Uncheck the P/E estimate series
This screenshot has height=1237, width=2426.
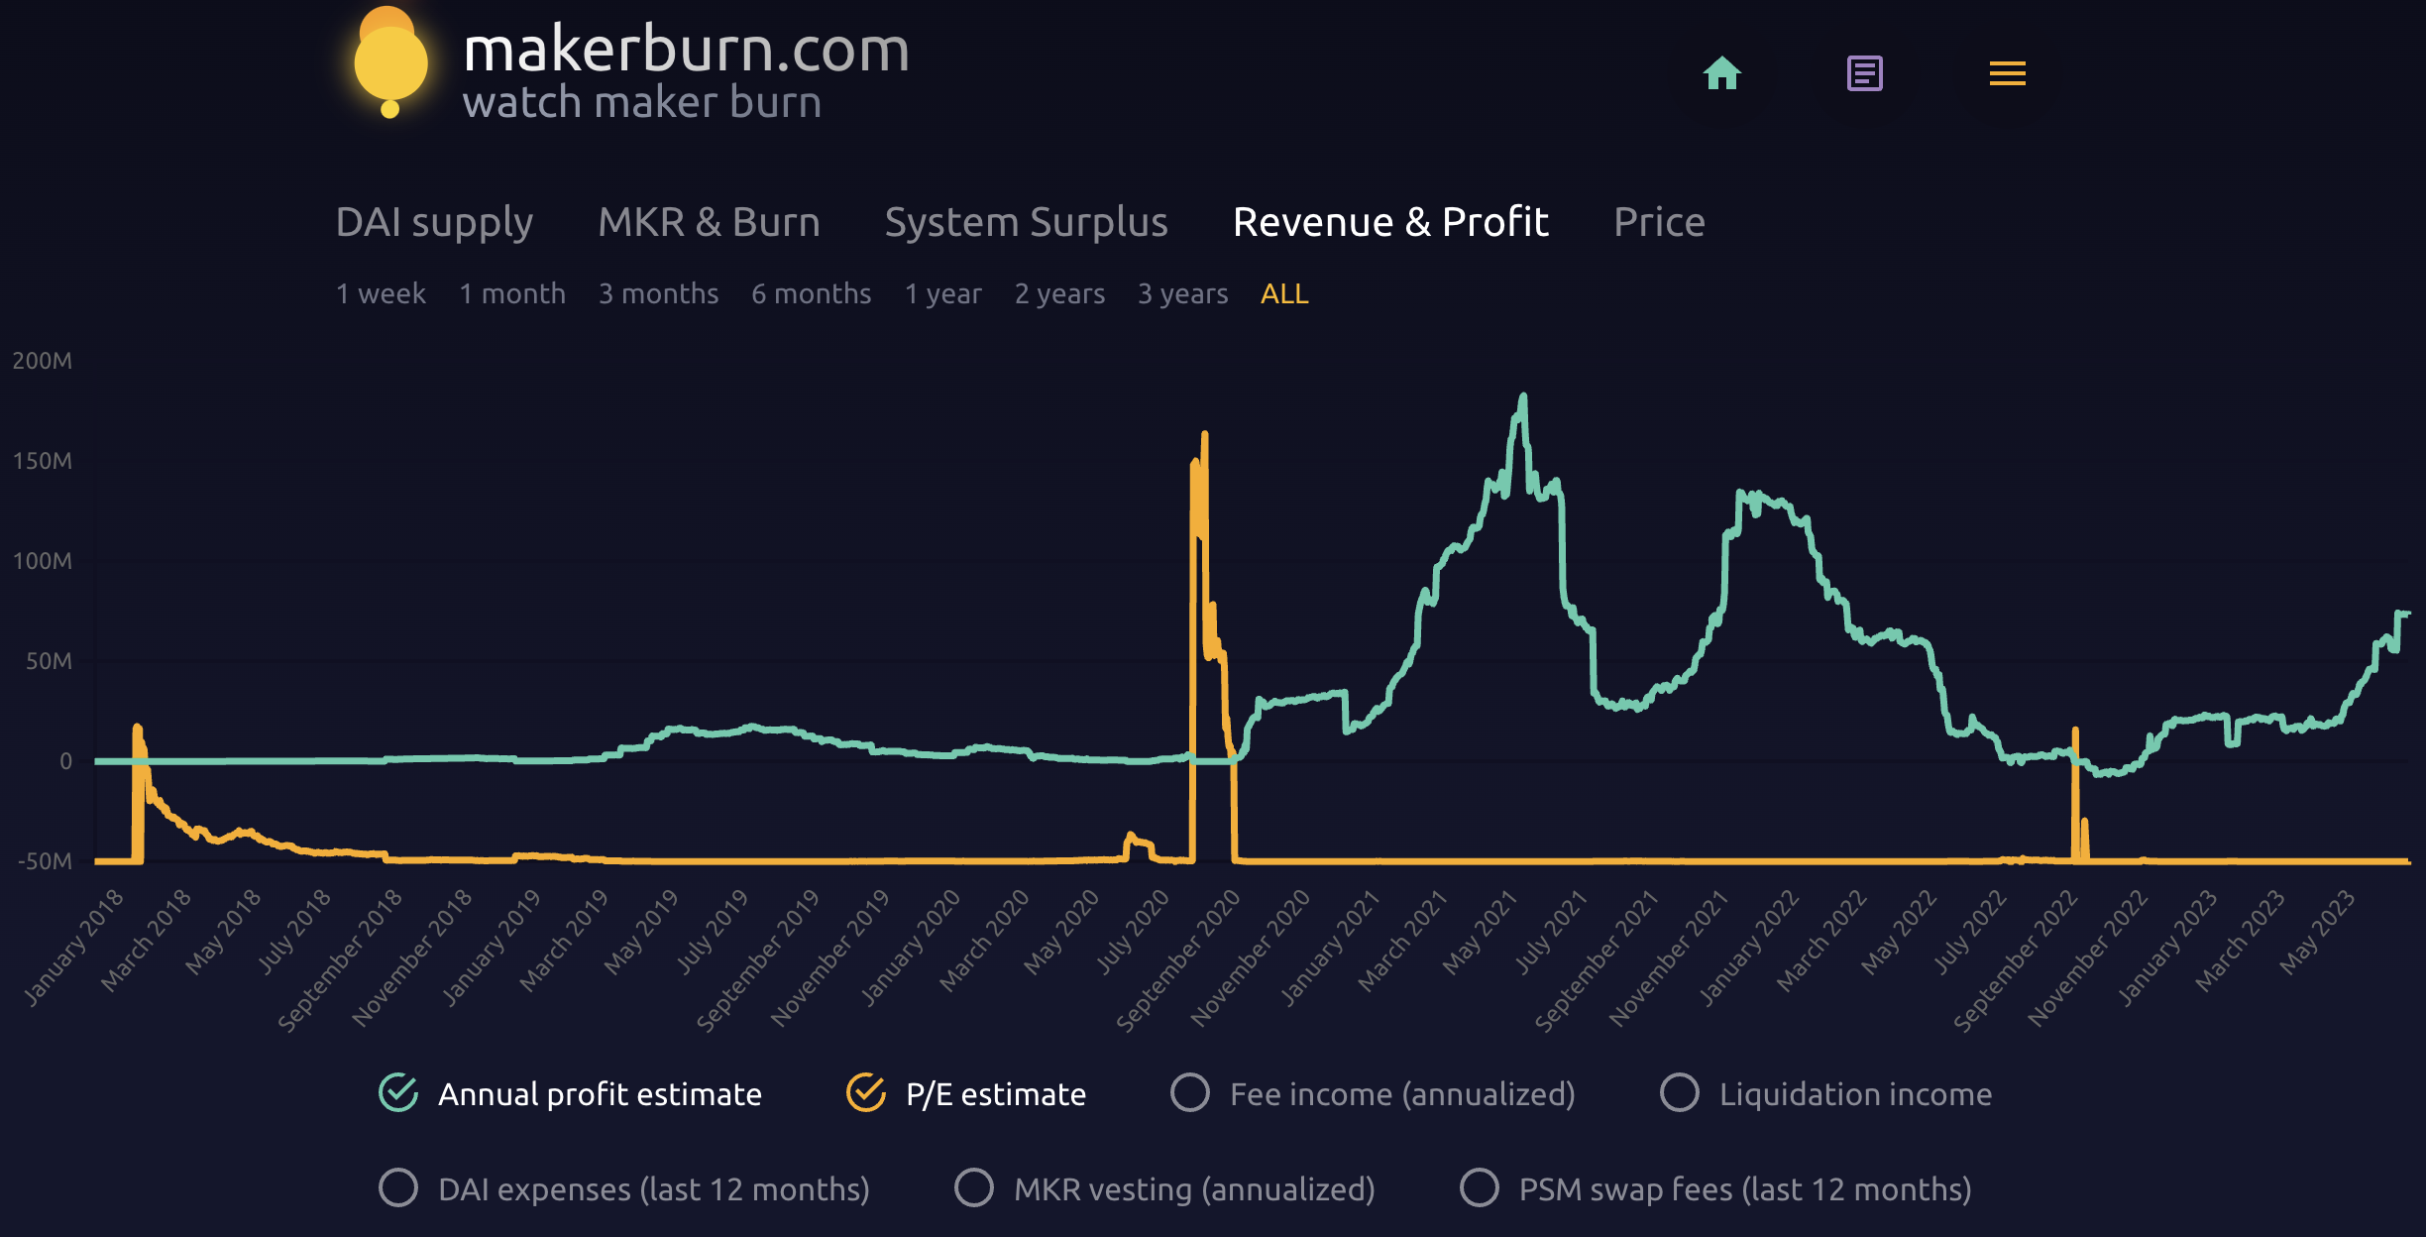click(x=866, y=1093)
